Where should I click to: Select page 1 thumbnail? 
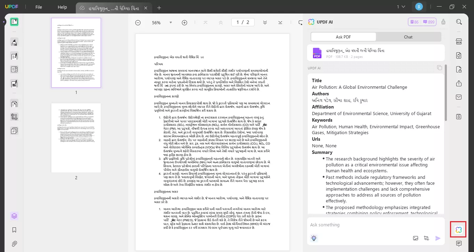tap(76, 53)
